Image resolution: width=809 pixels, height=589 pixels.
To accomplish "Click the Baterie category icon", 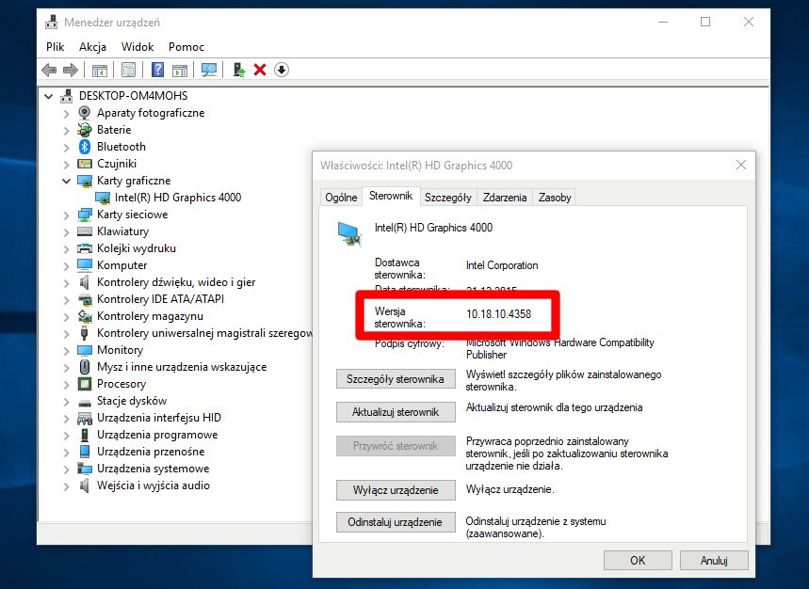I will point(85,130).
